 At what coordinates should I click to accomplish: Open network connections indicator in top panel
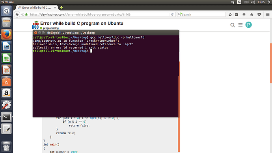pyautogui.click(x=233, y=2)
